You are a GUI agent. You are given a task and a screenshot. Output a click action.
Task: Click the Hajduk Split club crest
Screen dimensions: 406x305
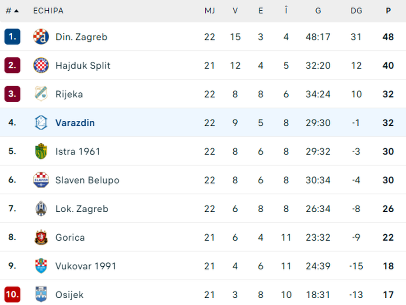click(x=41, y=65)
